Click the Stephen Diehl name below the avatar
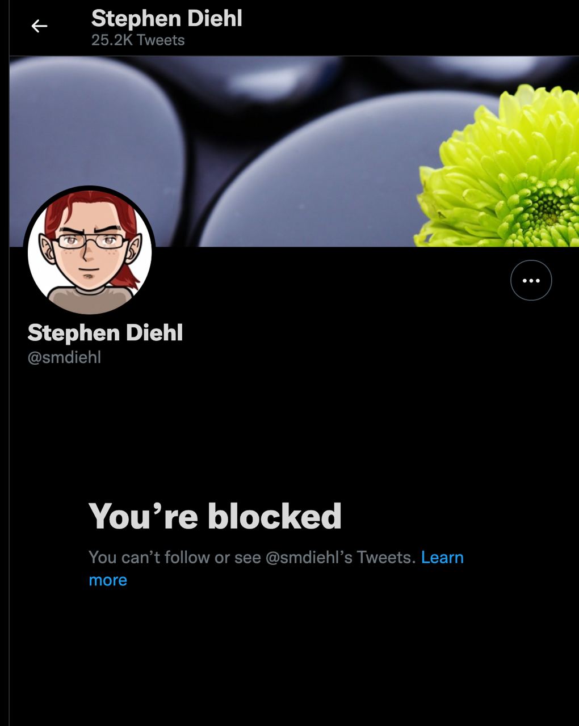579x726 pixels. pyautogui.click(x=105, y=332)
